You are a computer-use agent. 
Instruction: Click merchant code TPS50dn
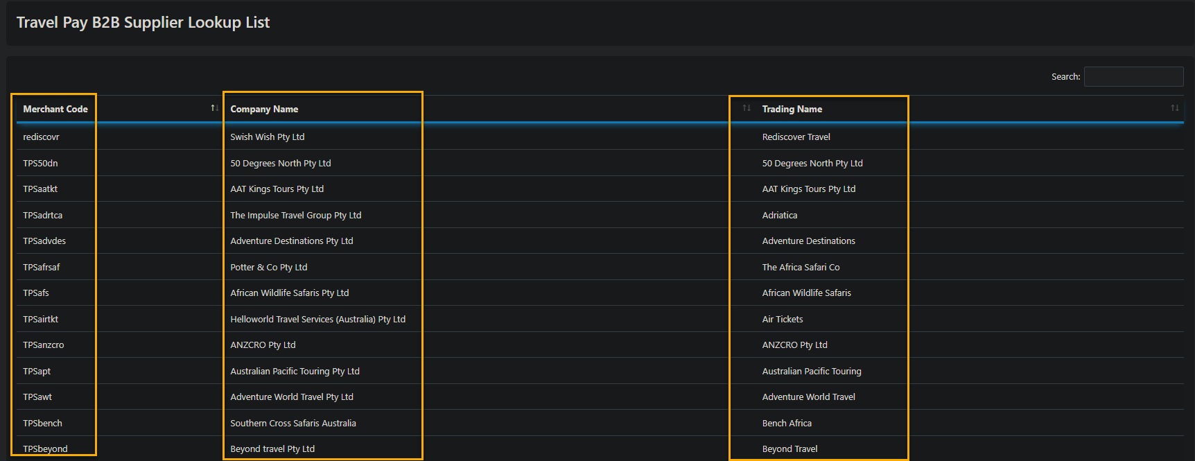[40, 164]
